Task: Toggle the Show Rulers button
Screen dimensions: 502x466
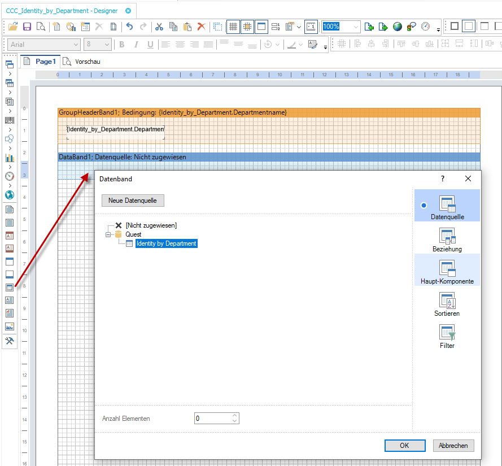Action: coord(311,27)
